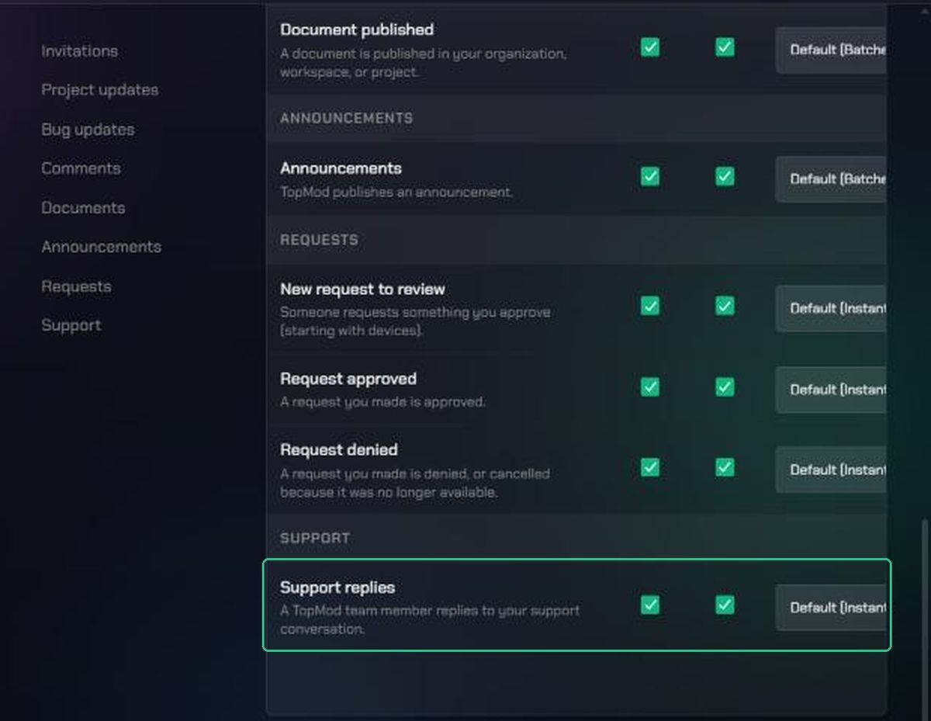The height and width of the screenshot is (721, 931).
Task: Open Invitations in the sidebar
Action: click(79, 51)
